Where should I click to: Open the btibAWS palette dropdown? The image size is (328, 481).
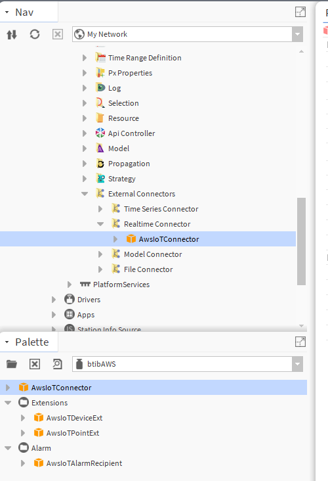[x=297, y=364]
